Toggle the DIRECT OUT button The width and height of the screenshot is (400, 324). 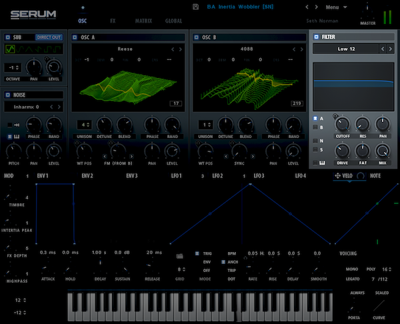point(49,37)
